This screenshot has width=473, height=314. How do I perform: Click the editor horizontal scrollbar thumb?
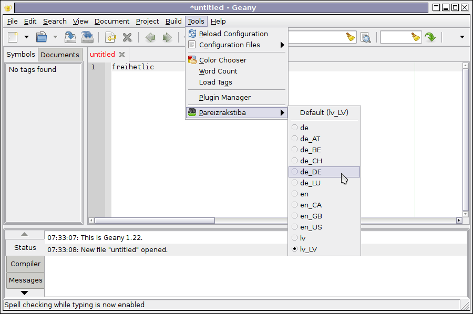pos(155,221)
